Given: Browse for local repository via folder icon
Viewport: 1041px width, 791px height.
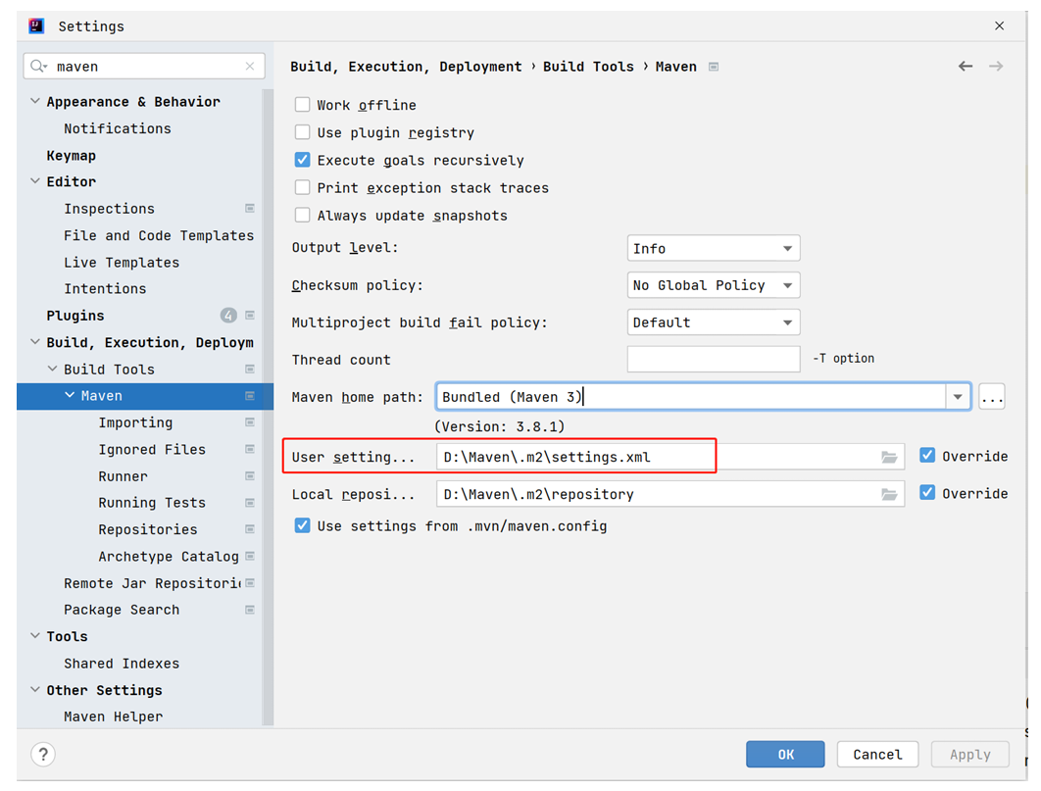Looking at the screenshot, I should click(x=889, y=494).
